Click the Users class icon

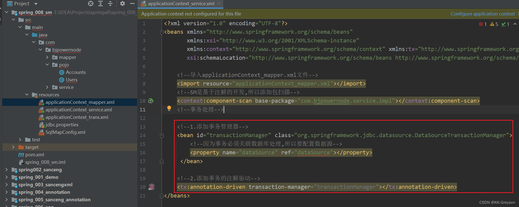62,80
